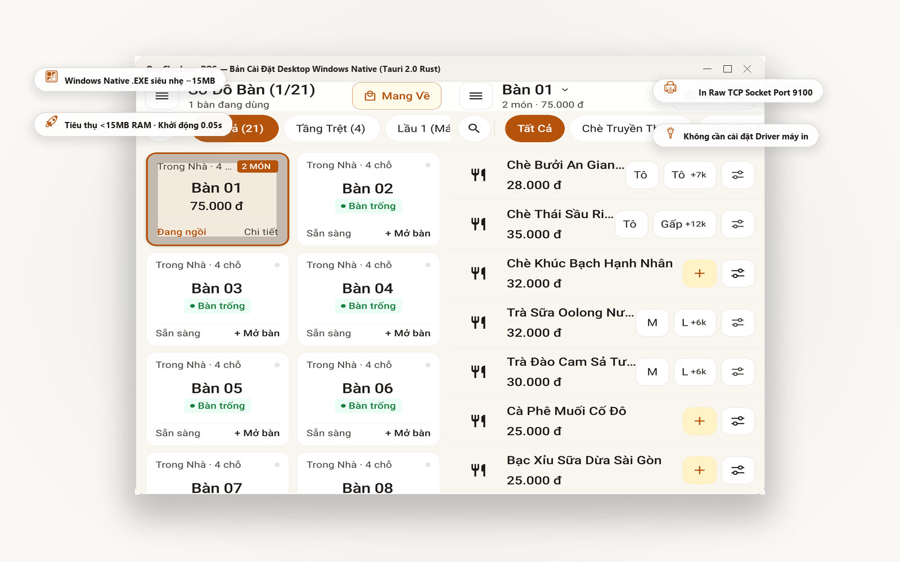Pick size L +6k for Trà Đào Cam Sả
Image resolution: width=900 pixels, height=562 pixels.
tap(695, 372)
